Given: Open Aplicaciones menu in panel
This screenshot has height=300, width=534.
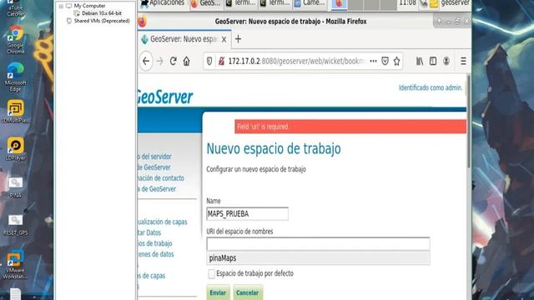Looking at the screenshot, I should [x=163, y=3].
